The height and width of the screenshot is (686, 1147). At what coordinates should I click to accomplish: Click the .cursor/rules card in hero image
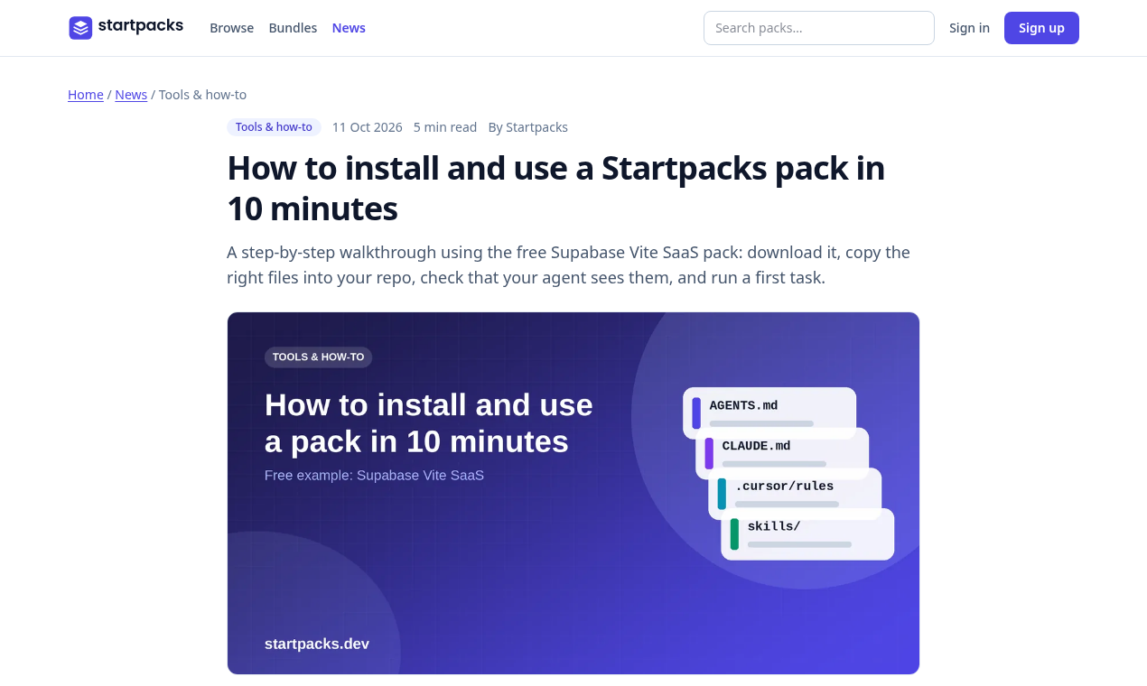click(795, 493)
